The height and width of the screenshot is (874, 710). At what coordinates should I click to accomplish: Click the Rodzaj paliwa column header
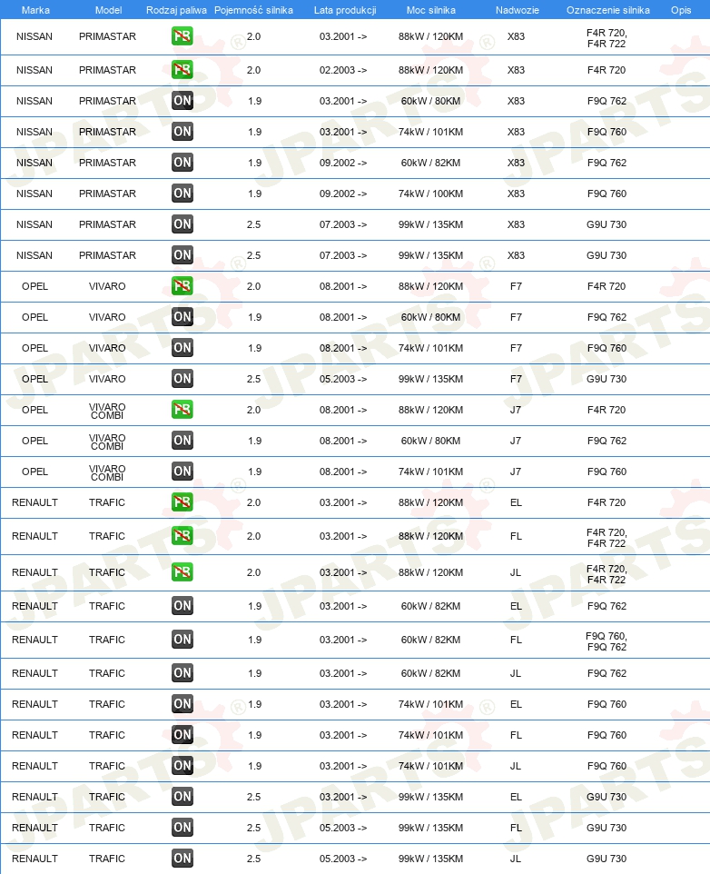click(x=176, y=10)
